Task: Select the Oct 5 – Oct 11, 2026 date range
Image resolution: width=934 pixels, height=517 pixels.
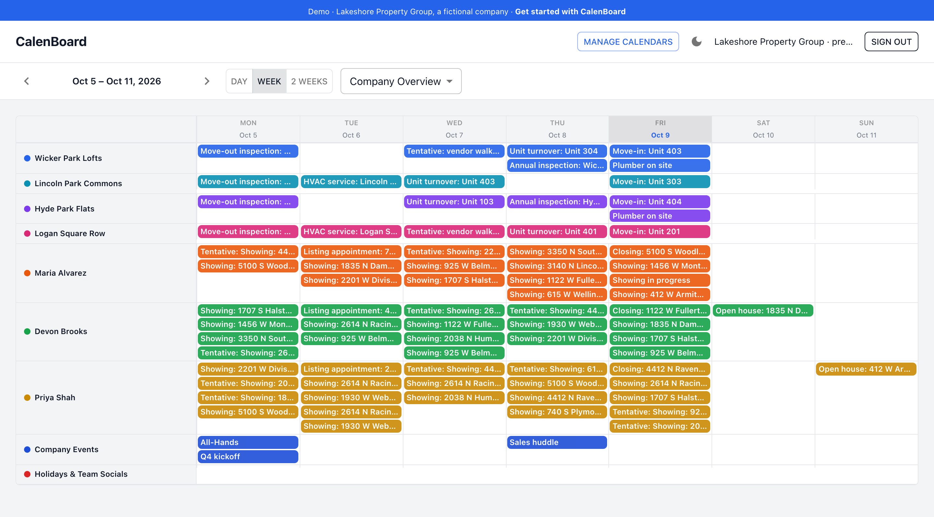Action: pyautogui.click(x=116, y=81)
